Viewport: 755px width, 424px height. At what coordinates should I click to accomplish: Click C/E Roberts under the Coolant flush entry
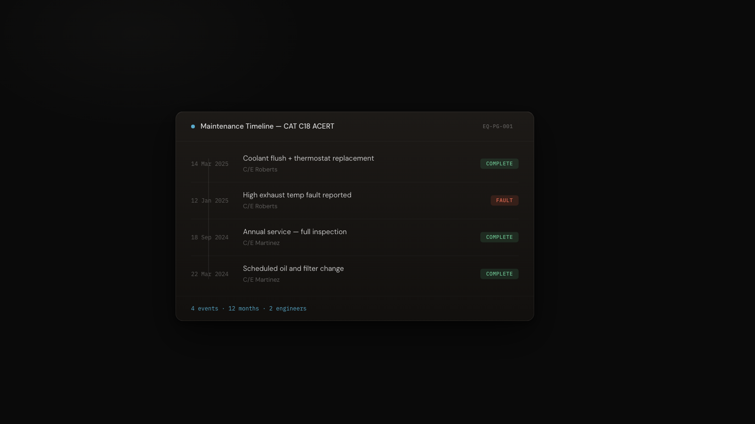(260, 170)
